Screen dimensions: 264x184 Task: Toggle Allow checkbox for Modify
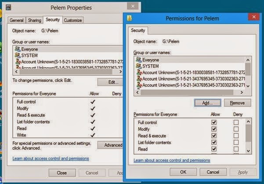click(214, 129)
